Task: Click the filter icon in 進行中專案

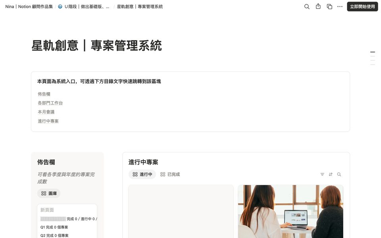Action: pos(322,175)
